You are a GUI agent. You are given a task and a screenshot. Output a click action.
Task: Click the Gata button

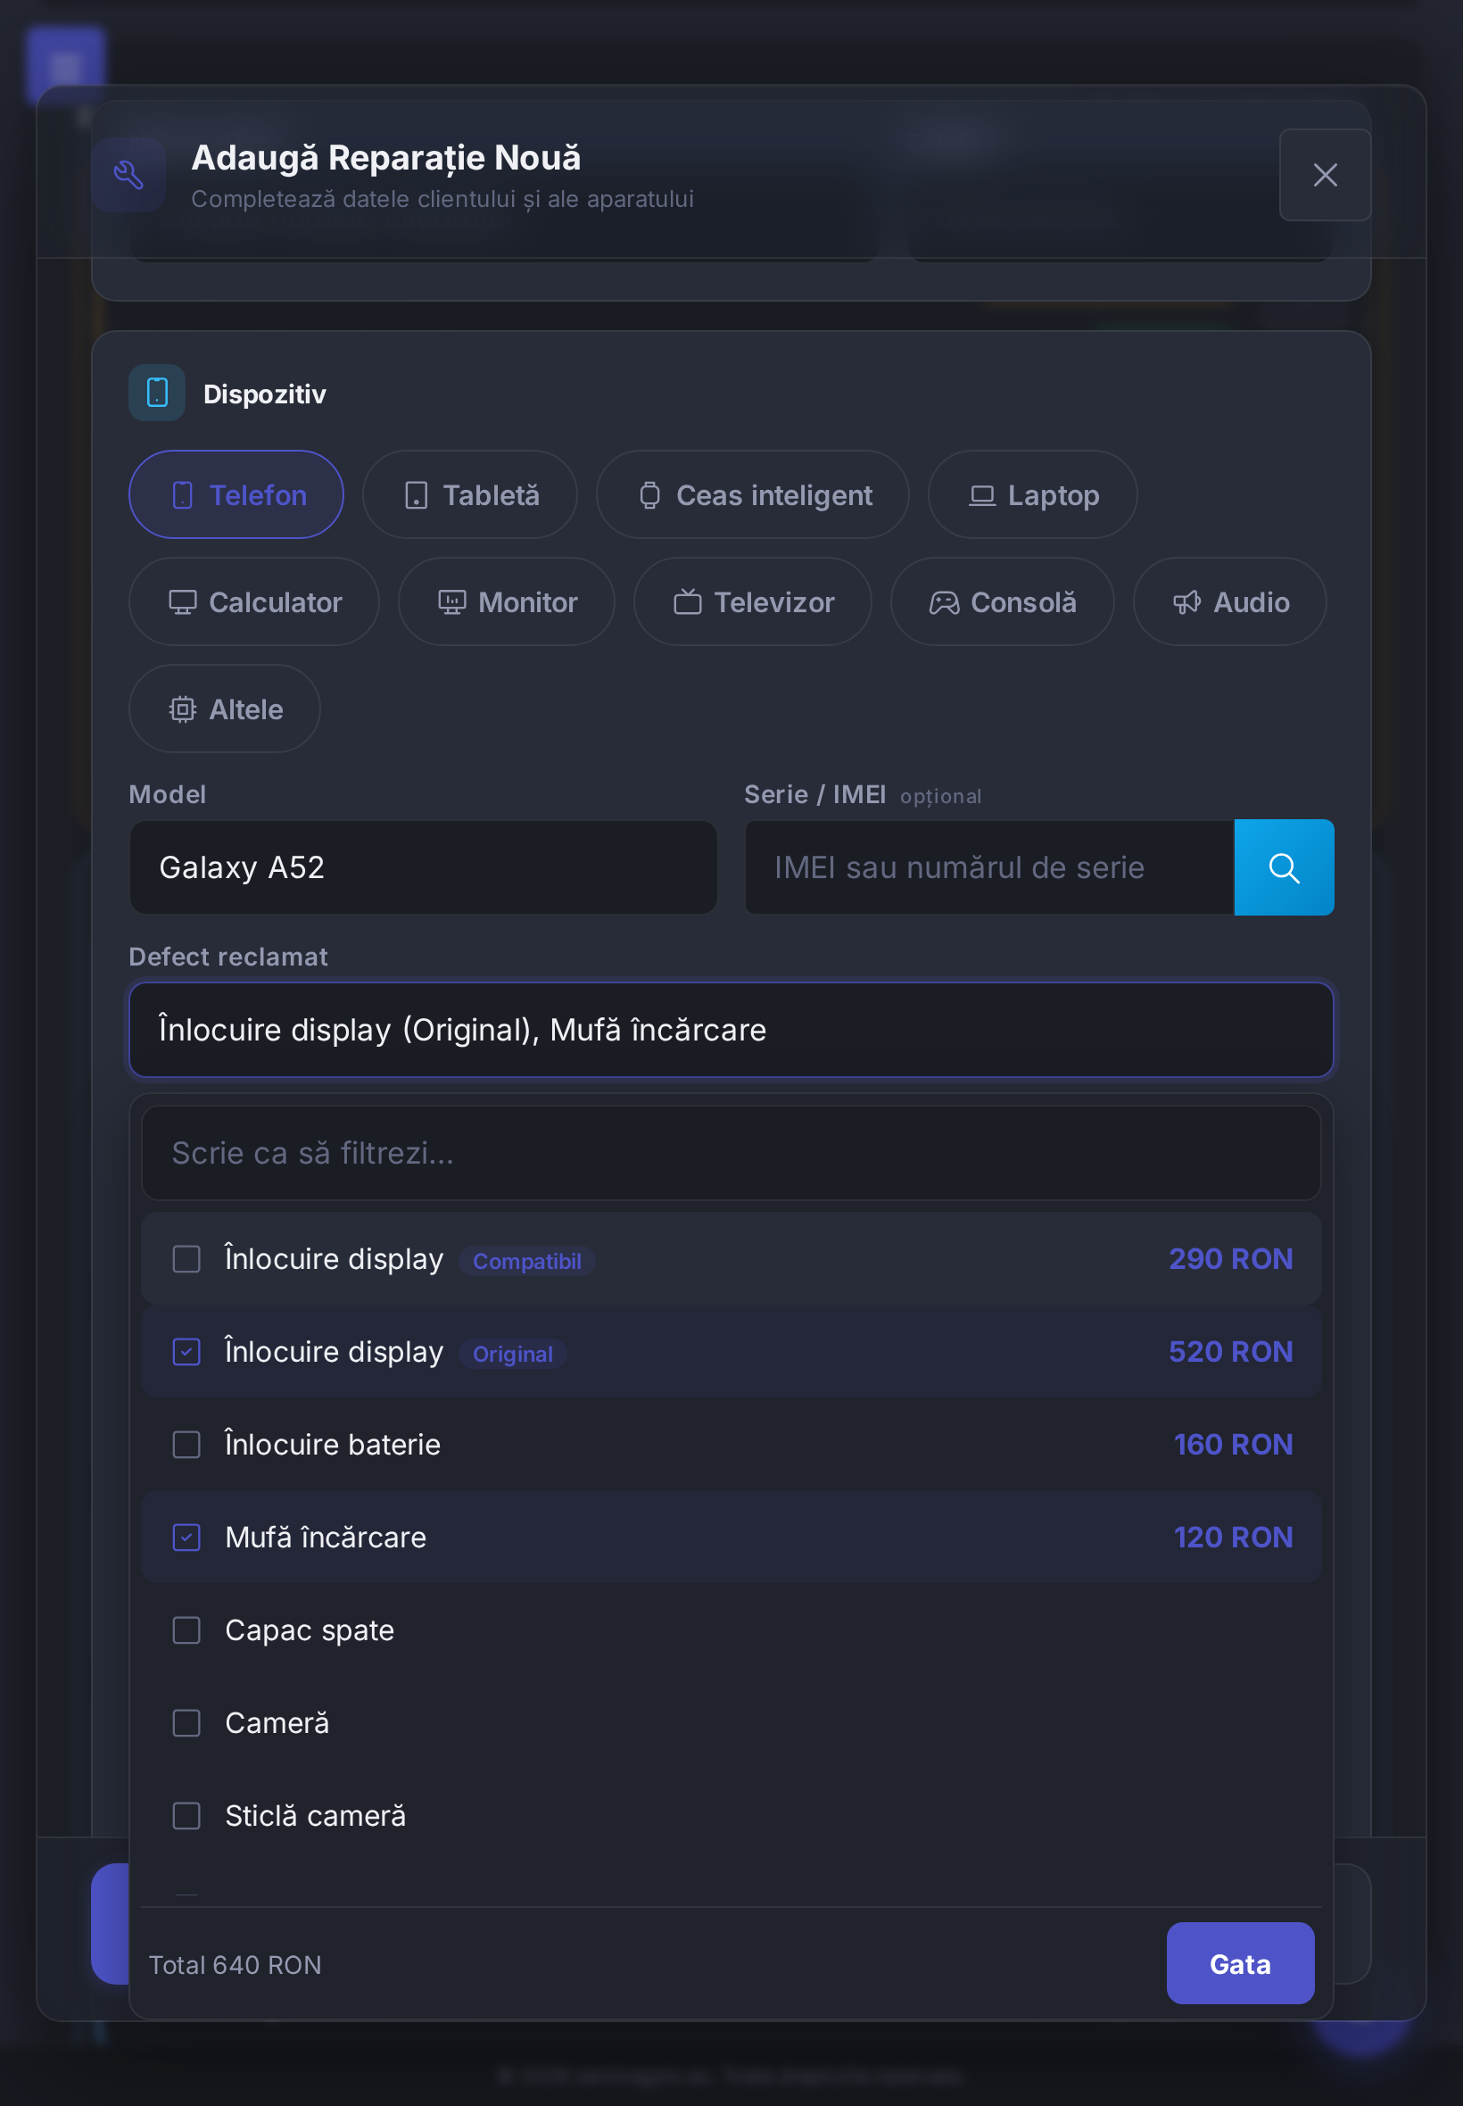[x=1239, y=1964]
